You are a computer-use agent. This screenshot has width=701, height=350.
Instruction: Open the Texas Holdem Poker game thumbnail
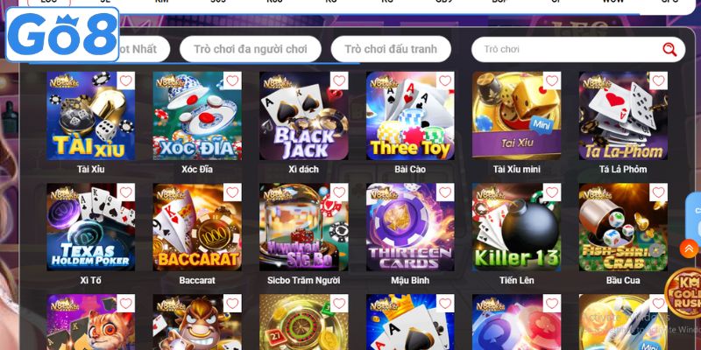coord(91,227)
